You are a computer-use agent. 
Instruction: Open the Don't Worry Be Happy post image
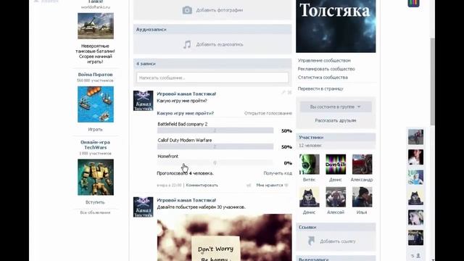tap(224, 237)
